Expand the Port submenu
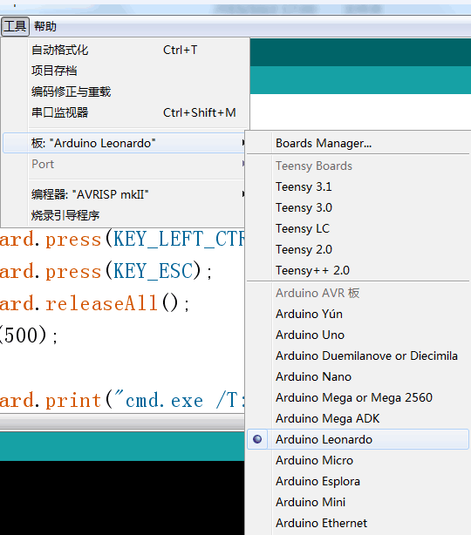Image resolution: width=471 pixels, height=535 pixels. tap(125, 164)
